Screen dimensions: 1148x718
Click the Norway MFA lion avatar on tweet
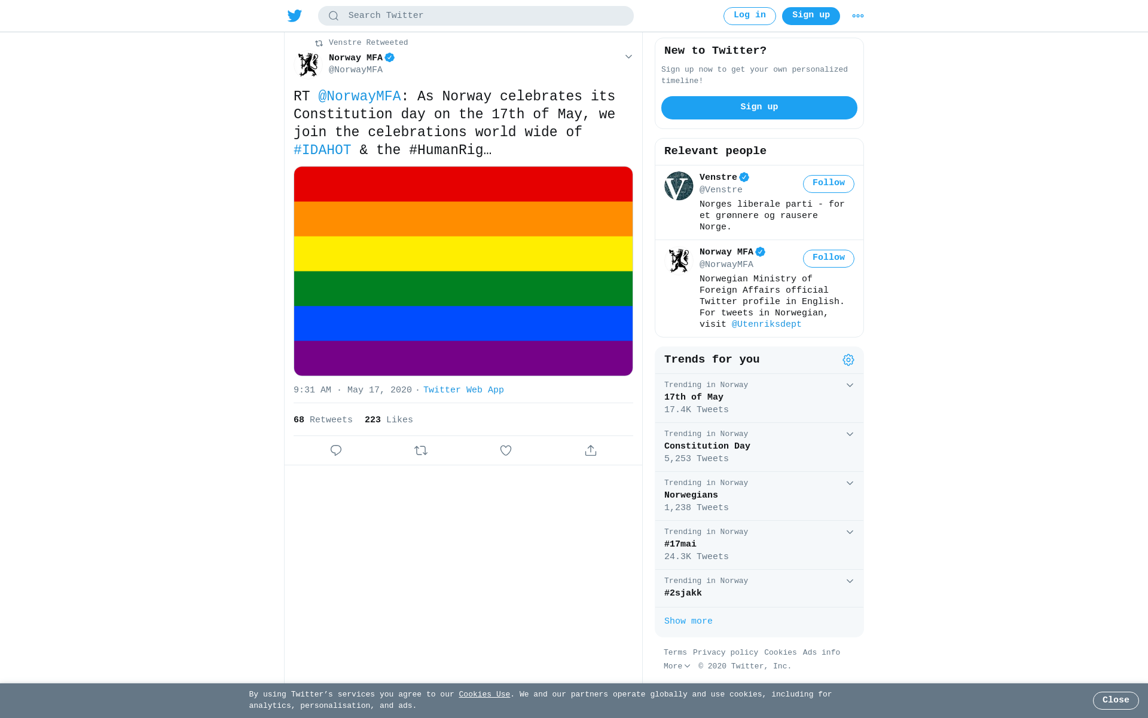coord(309,65)
